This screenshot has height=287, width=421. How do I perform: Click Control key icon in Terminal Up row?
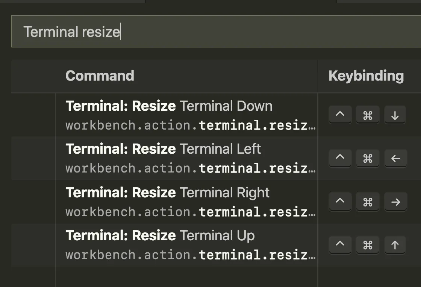pyautogui.click(x=340, y=245)
